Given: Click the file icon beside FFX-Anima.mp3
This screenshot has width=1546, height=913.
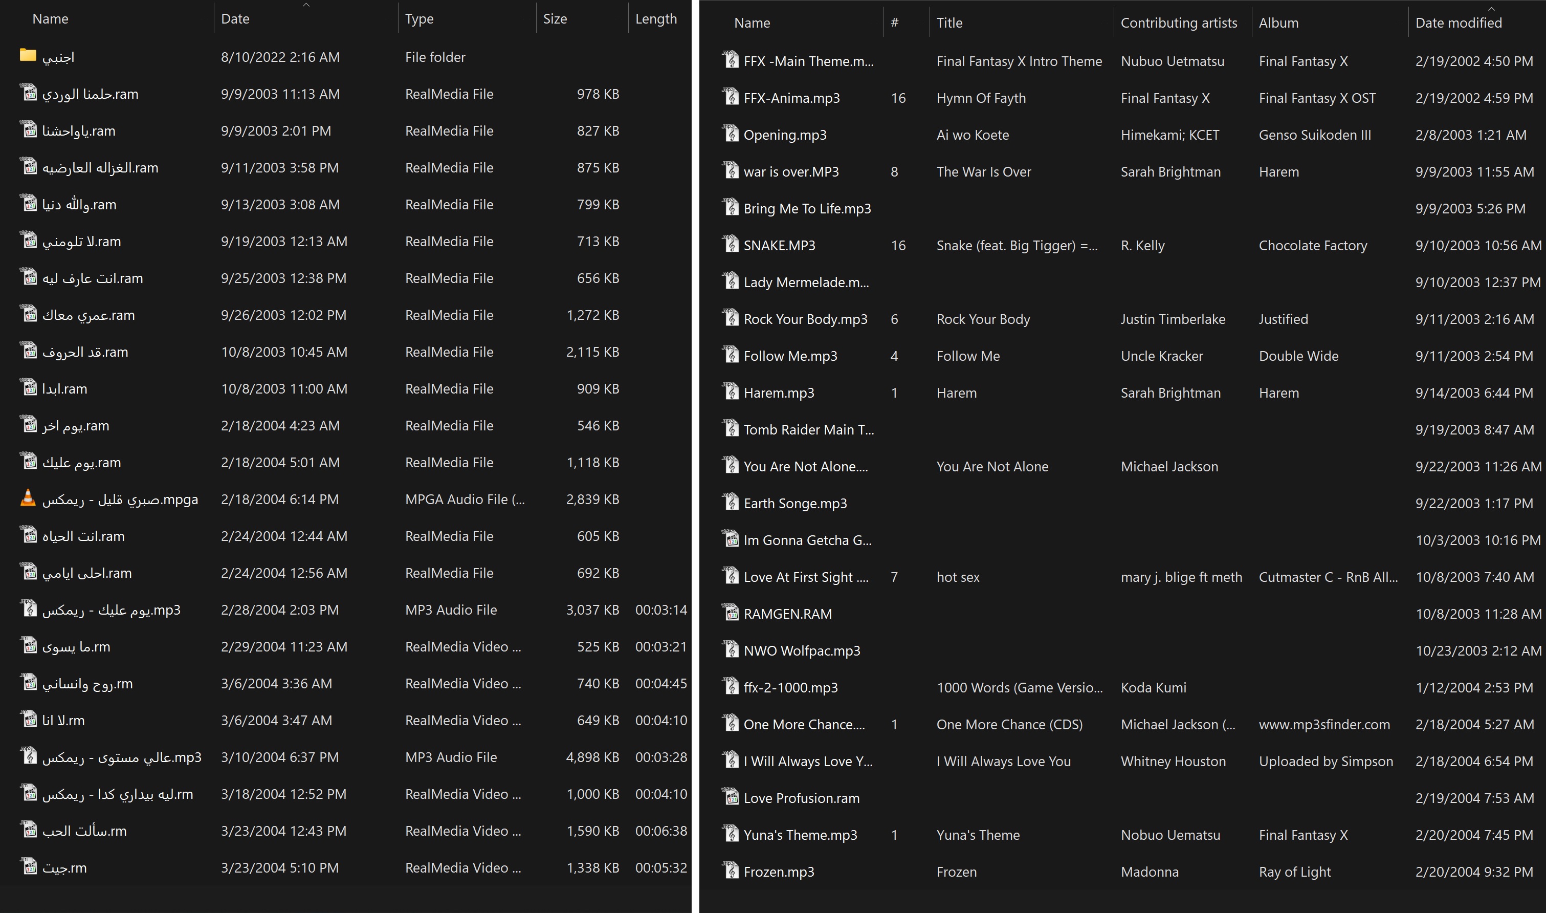Looking at the screenshot, I should click(x=730, y=97).
